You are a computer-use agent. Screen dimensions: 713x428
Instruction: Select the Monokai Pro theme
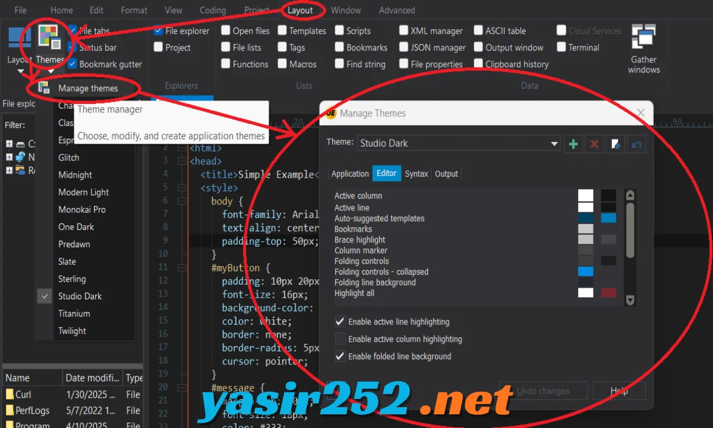point(82,209)
